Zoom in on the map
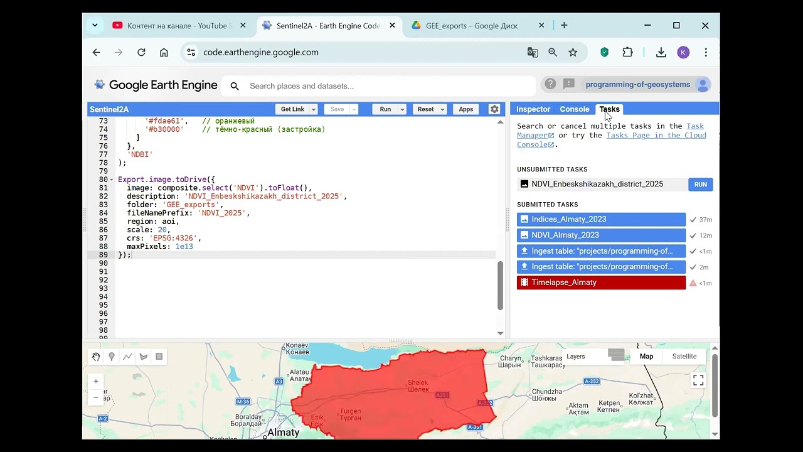The height and width of the screenshot is (452, 803). [95, 381]
